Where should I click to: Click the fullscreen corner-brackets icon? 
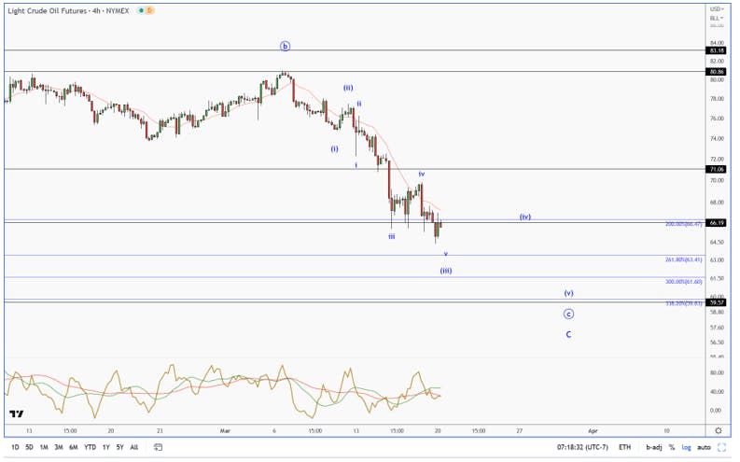(721, 447)
